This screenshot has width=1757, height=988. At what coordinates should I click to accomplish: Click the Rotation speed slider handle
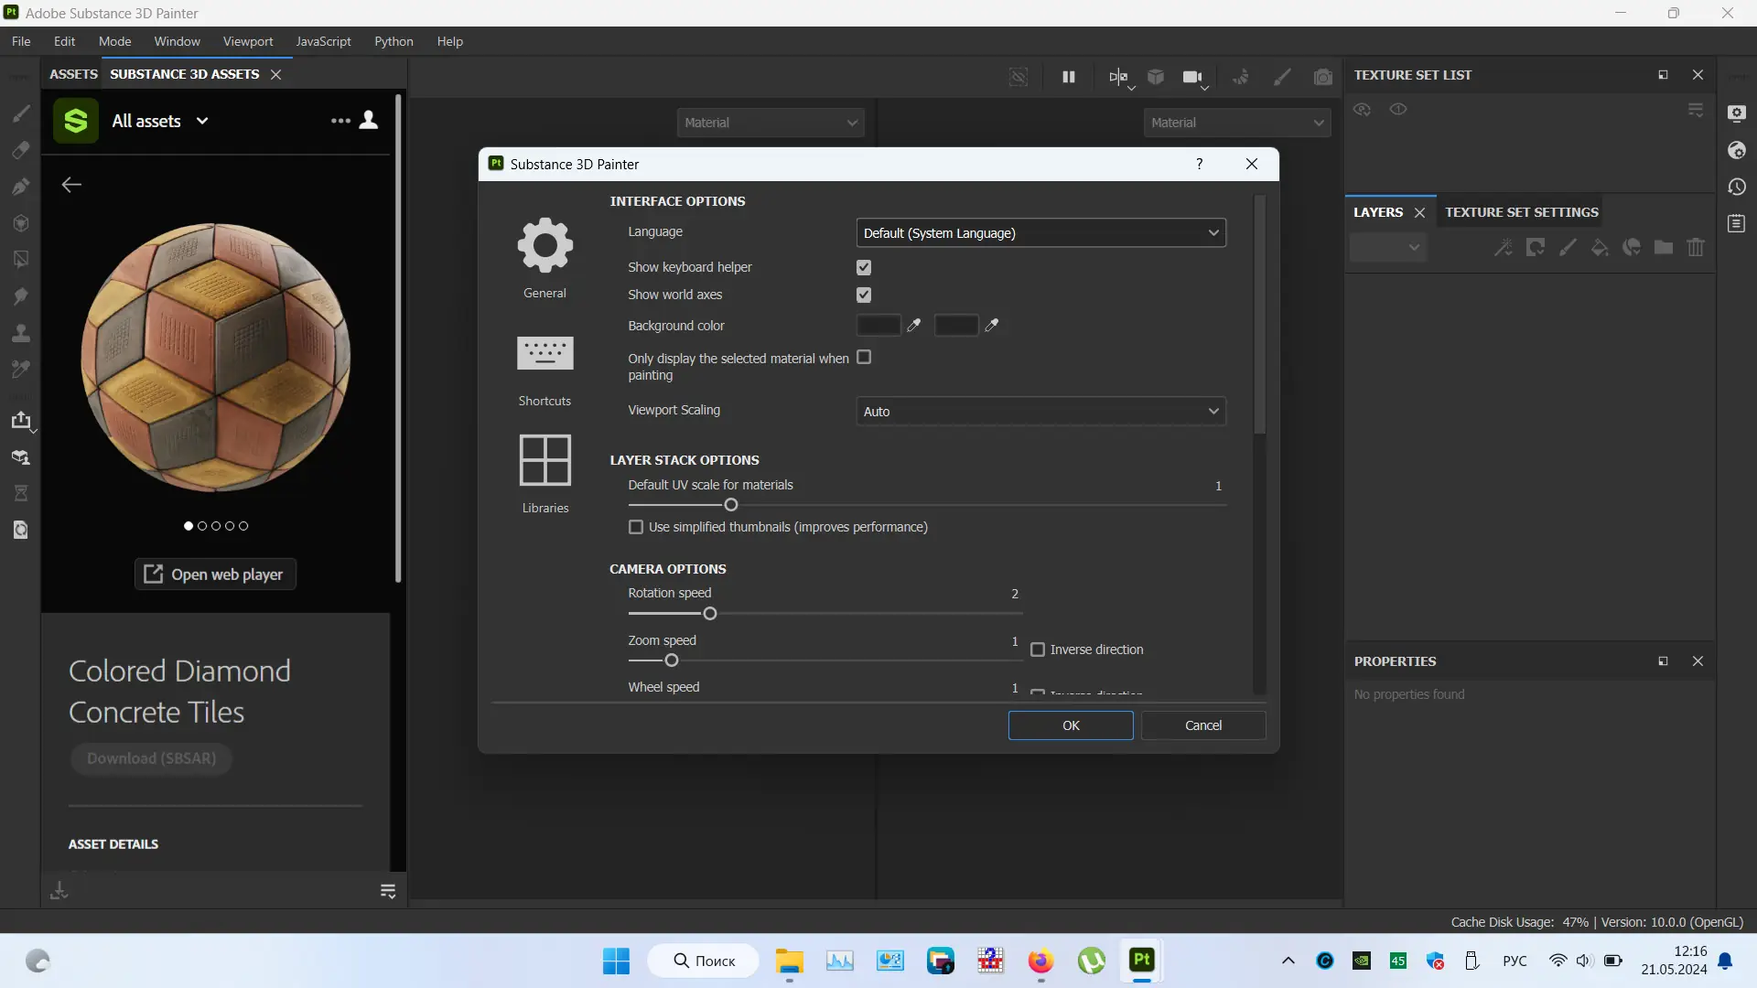pos(709,614)
